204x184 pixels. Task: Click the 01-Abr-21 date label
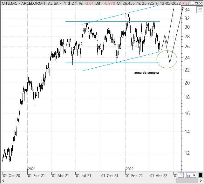(60, 176)
